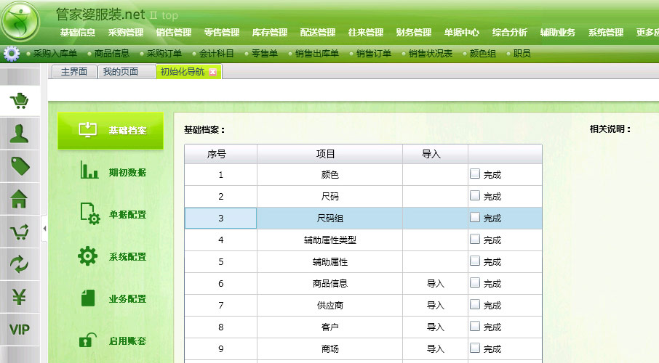Enable 完成 checkbox for 商品信息 row
Screen dimensions: 659x363
(474, 283)
